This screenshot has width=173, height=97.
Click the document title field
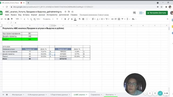click(x=33, y=12)
